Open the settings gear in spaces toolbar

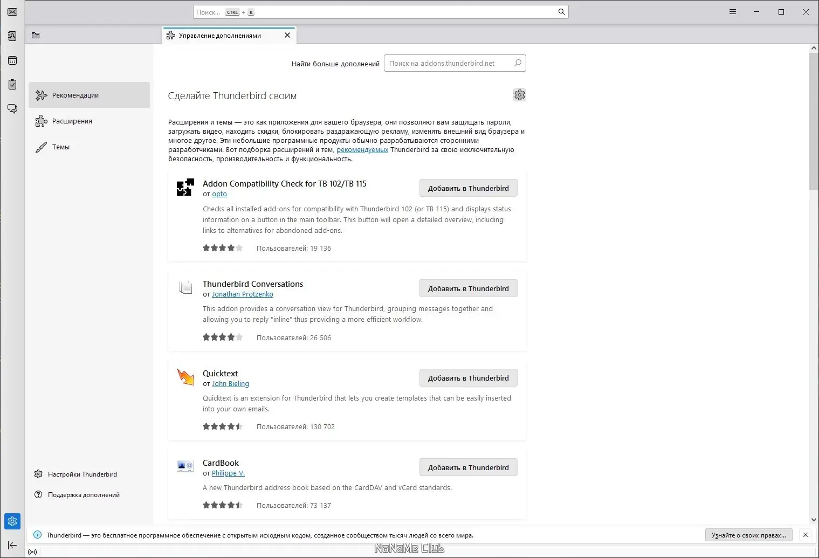[12, 521]
